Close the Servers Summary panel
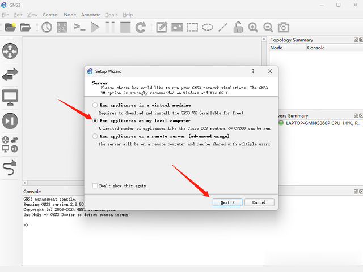363x272 pixels. 361,115
